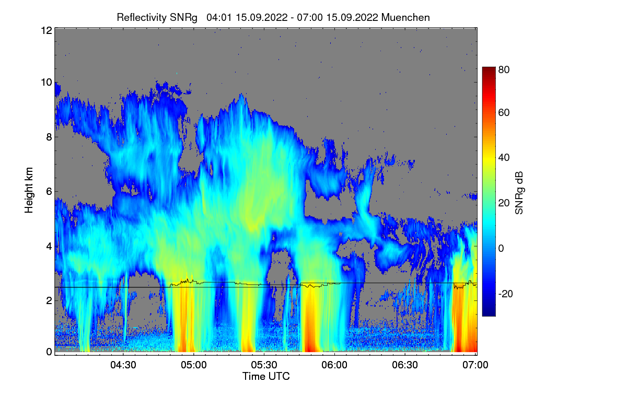Click the height axis value 8
Screen dimensions: 627x418
point(48,137)
